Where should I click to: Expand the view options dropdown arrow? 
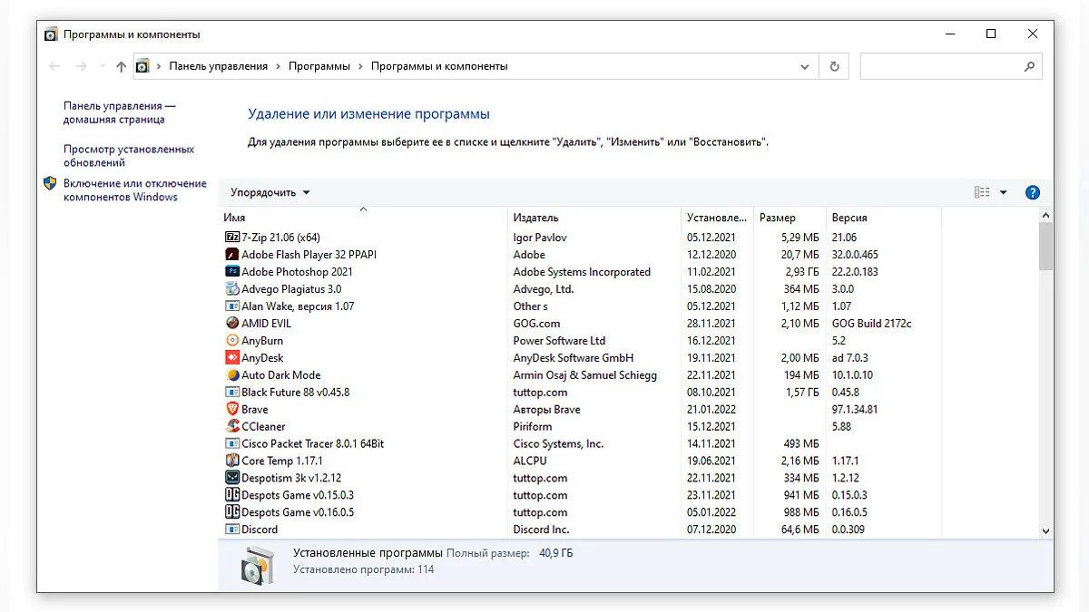tap(1003, 192)
